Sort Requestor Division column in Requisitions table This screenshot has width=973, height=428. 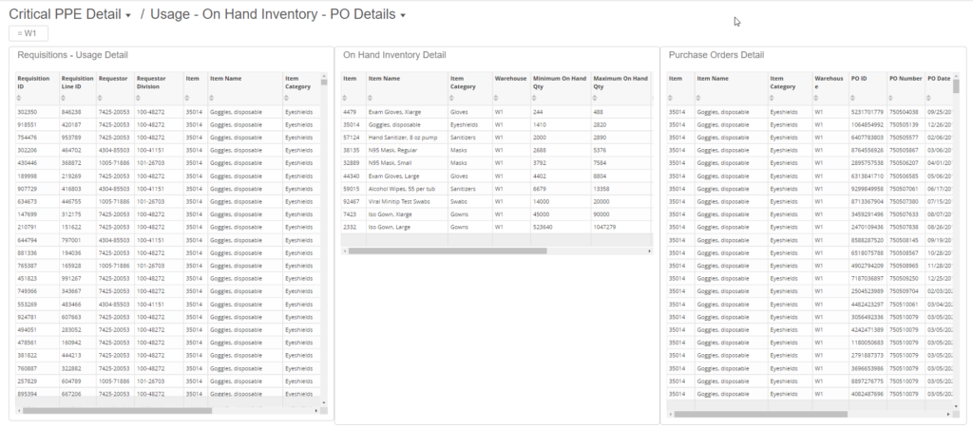pyautogui.click(x=139, y=98)
